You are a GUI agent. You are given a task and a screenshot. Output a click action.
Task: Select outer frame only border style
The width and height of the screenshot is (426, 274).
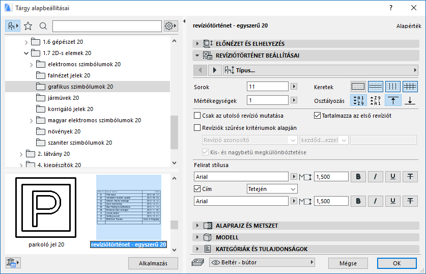coord(358,87)
